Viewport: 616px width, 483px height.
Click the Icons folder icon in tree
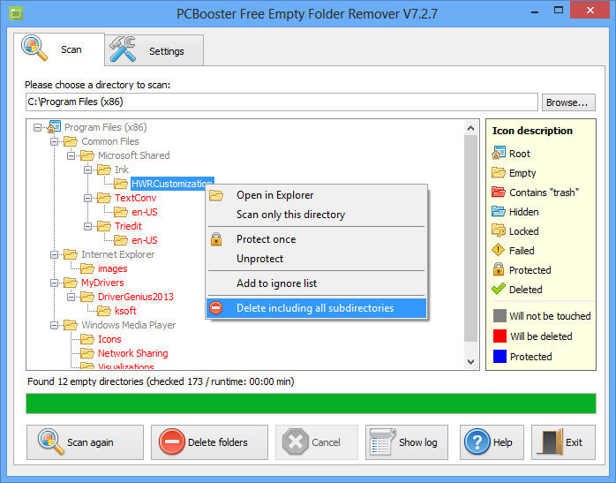click(86, 339)
